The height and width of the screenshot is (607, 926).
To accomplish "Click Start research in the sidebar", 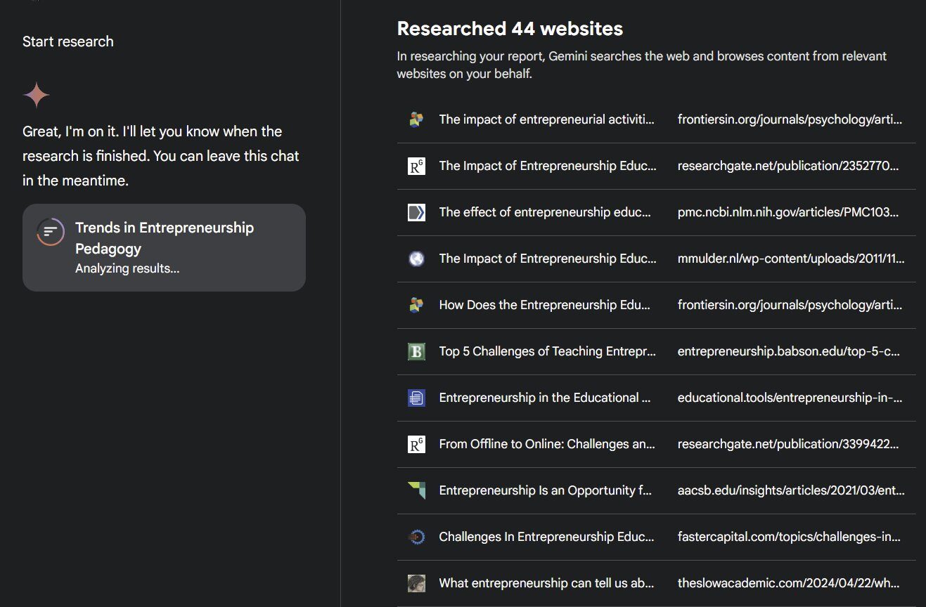I will point(67,41).
